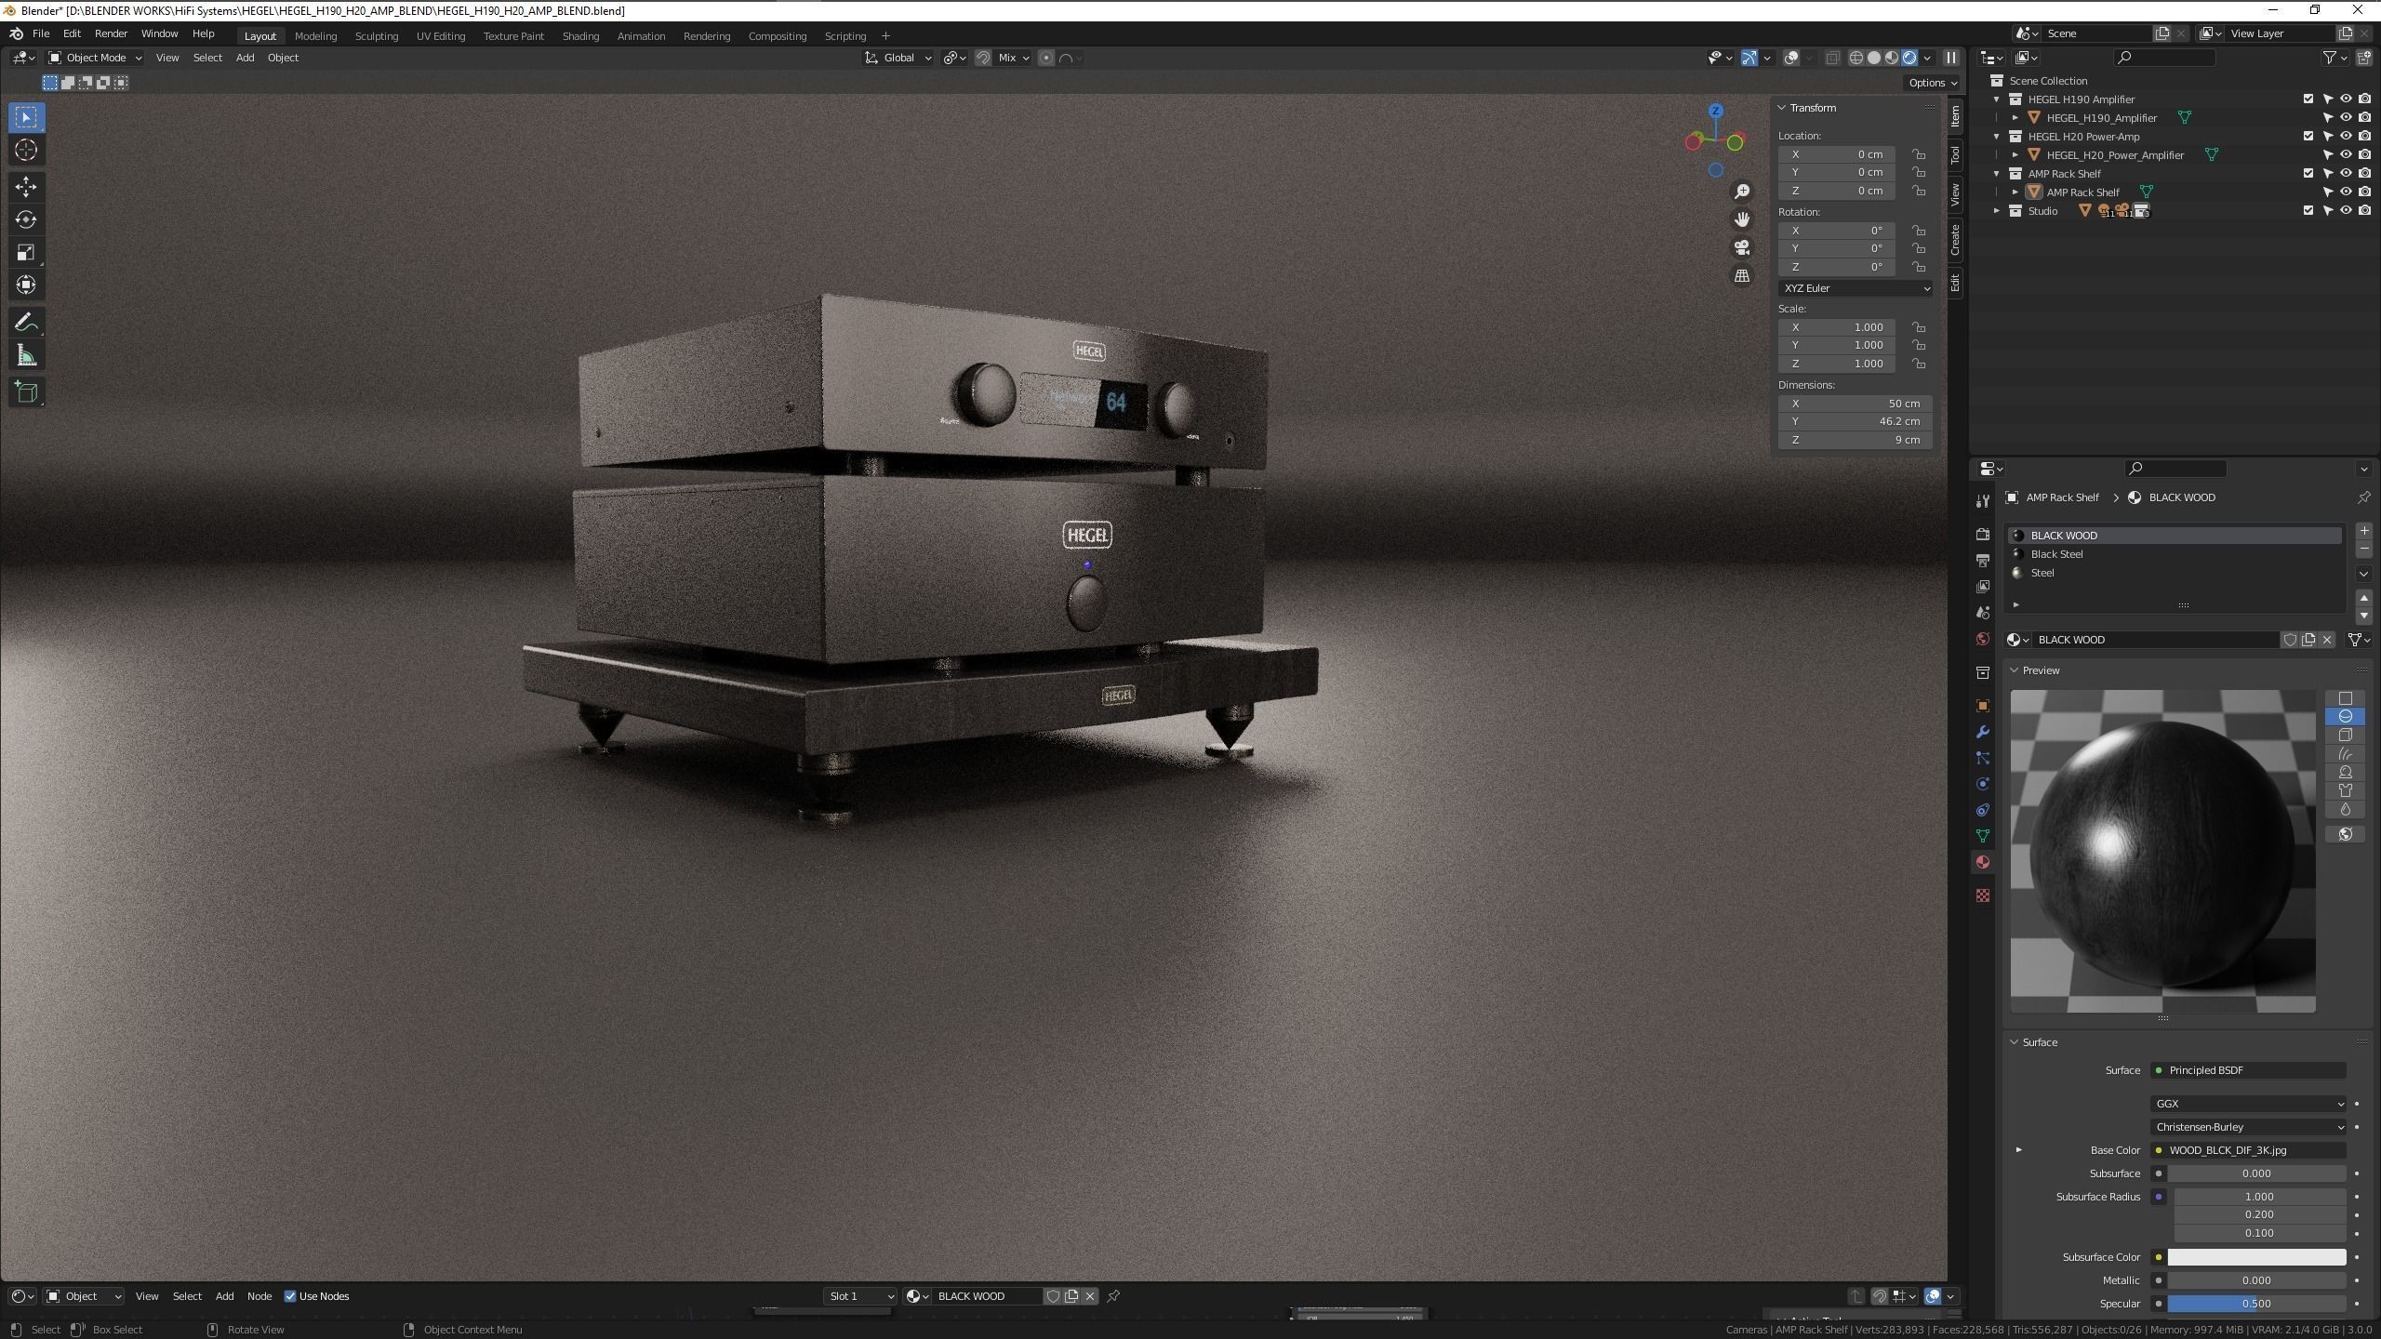Switch to the Shading workspace tab
Screen dimensions: 2381x1339
[579, 36]
